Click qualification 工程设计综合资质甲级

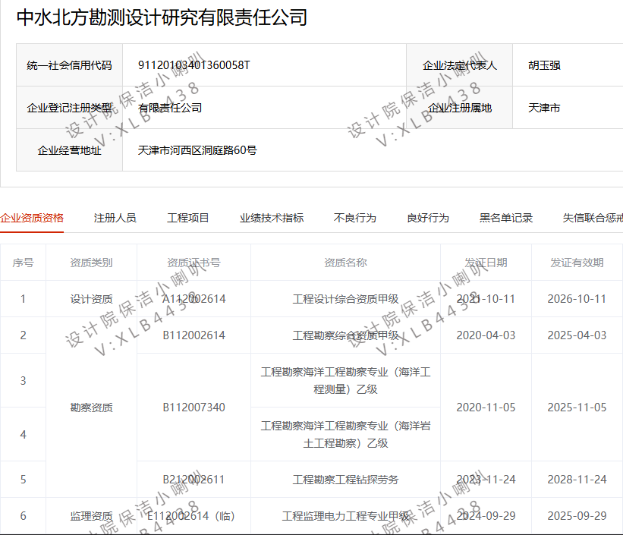click(346, 299)
